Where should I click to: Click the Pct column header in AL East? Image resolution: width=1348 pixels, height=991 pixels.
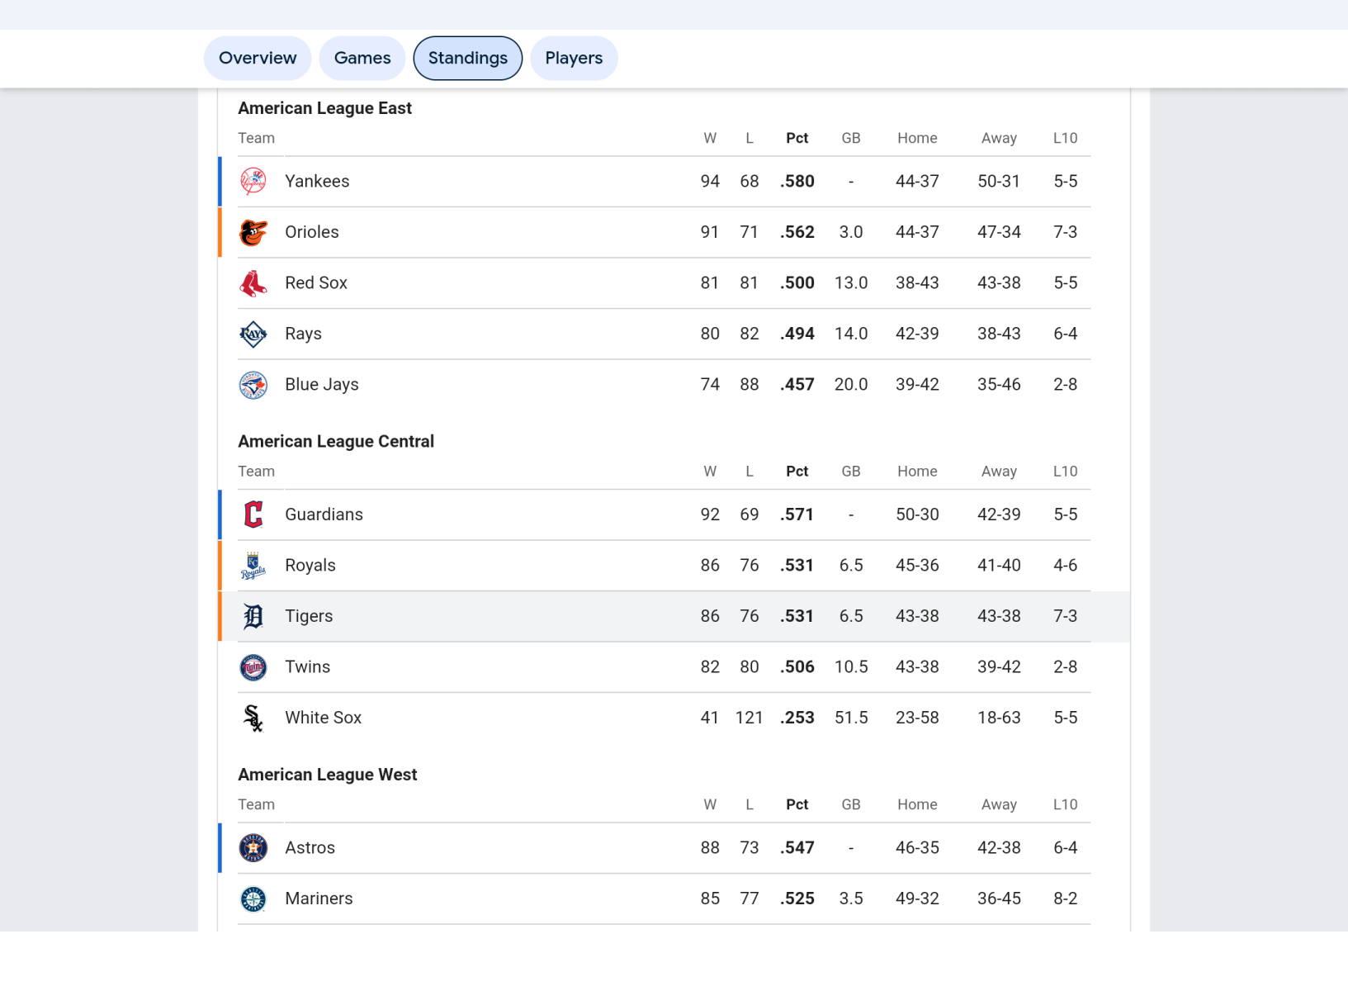coord(797,139)
